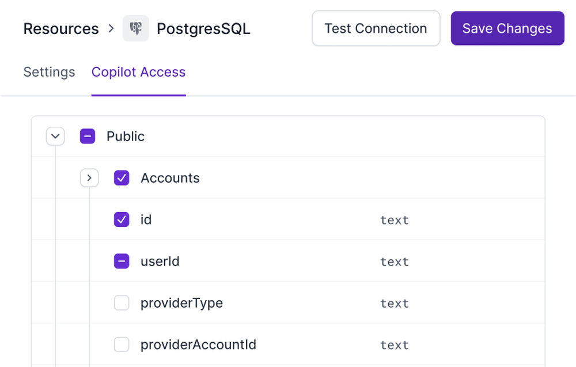The width and height of the screenshot is (576, 367).
Task: Enable the providerAccountId column checkbox
Action: click(x=122, y=345)
